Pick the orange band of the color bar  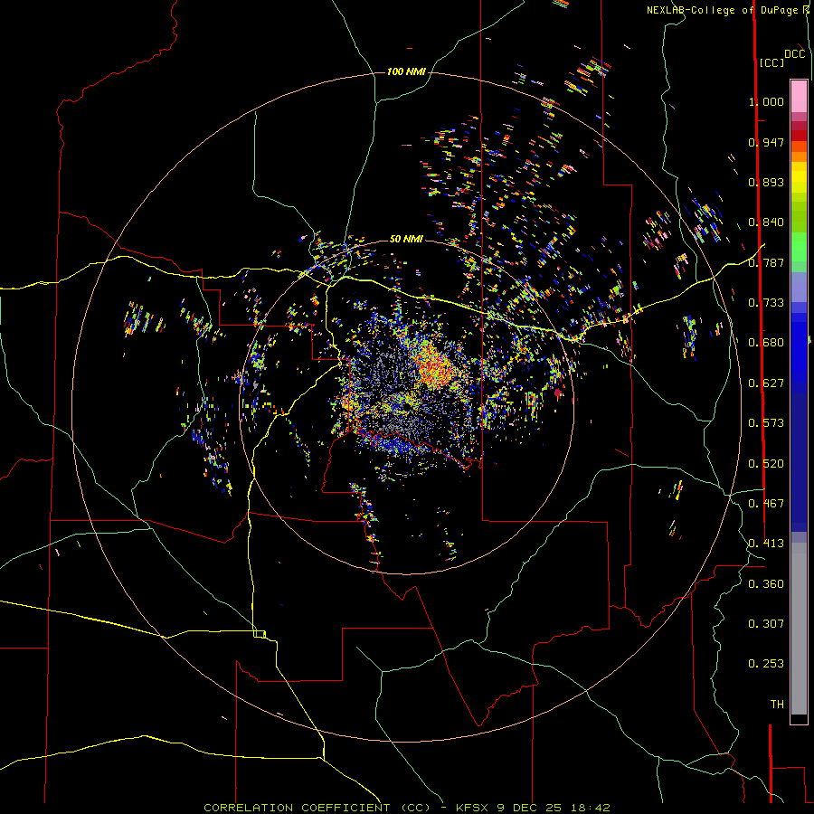(x=799, y=152)
